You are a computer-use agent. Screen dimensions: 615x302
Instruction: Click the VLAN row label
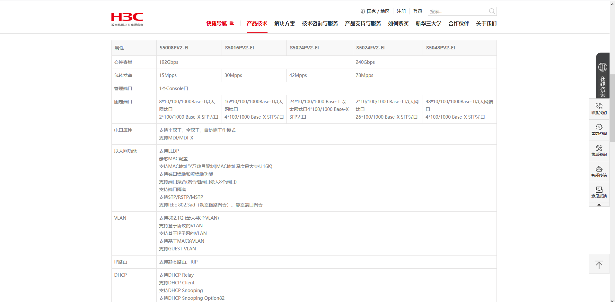click(x=120, y=218)
